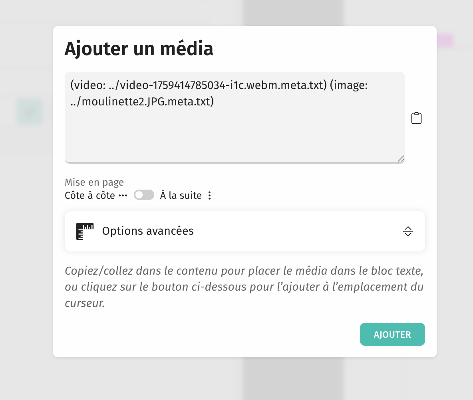
Task: Click the italic Copiez/collez help text
Action: click(244, 287)
